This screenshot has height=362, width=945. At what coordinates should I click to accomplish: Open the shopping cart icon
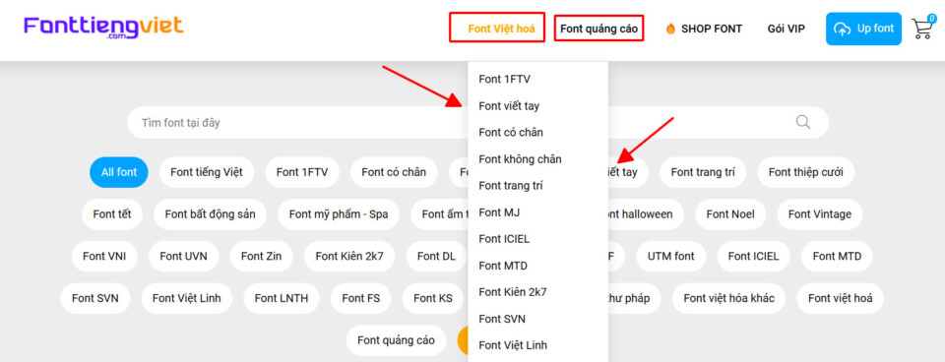coord(922,28)
